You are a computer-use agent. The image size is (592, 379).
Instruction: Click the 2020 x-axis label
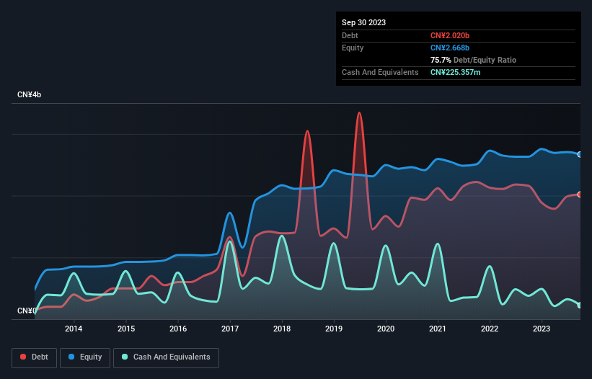click(386, 329)
